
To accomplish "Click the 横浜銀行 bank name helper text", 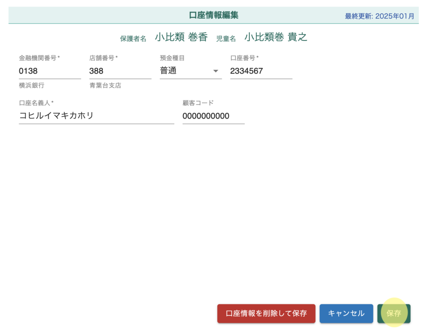I will 32,85.
